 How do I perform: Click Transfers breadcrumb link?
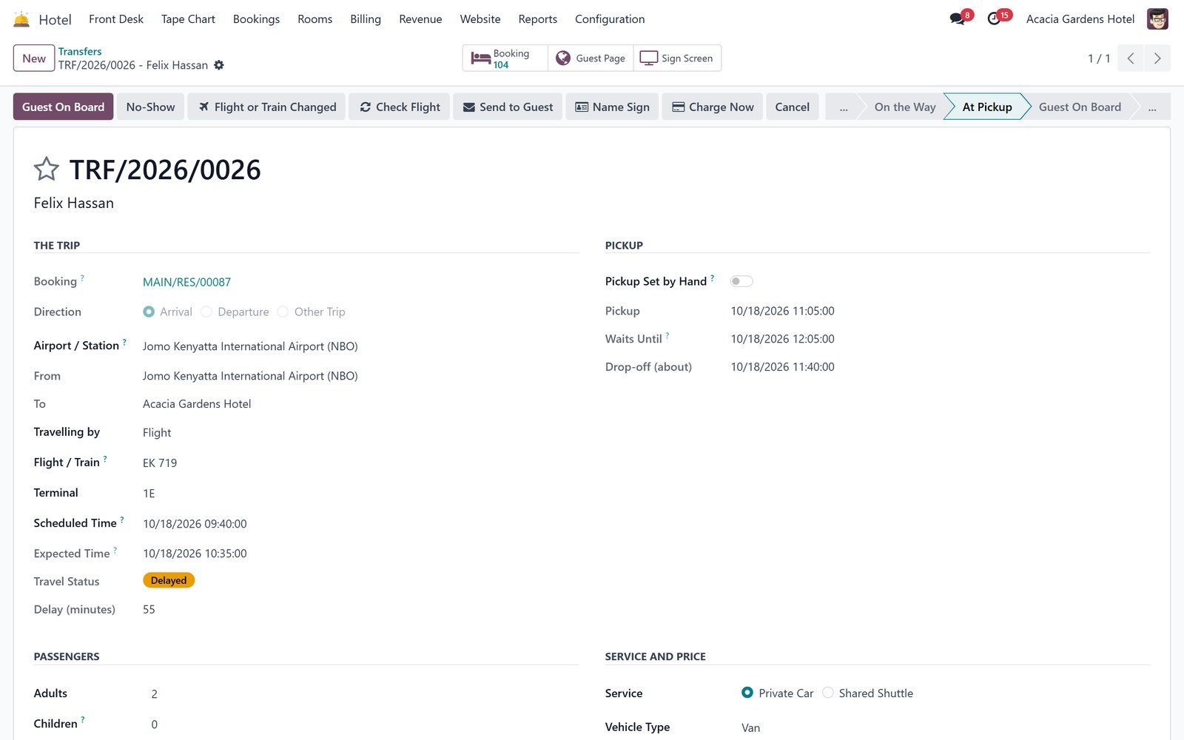[80, 52]
